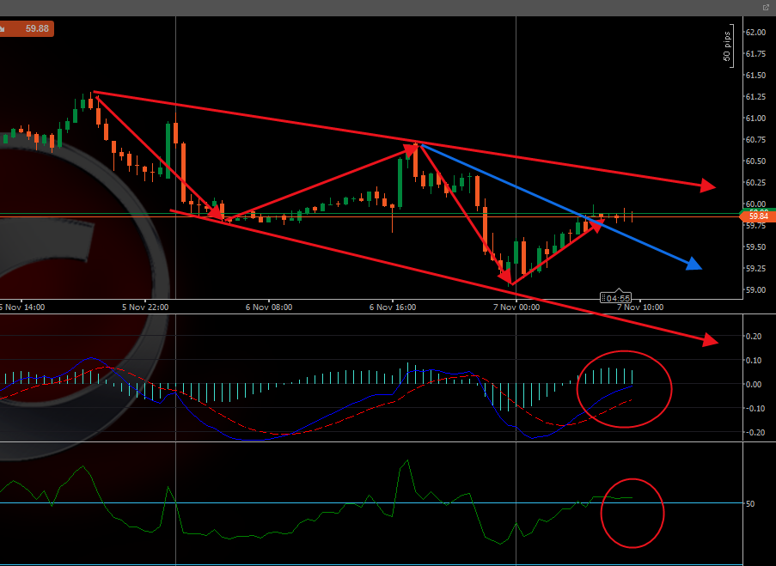Click the 62.00 price axis label
The height and width of the screenshot is (566, 776).
pos(755,32)
